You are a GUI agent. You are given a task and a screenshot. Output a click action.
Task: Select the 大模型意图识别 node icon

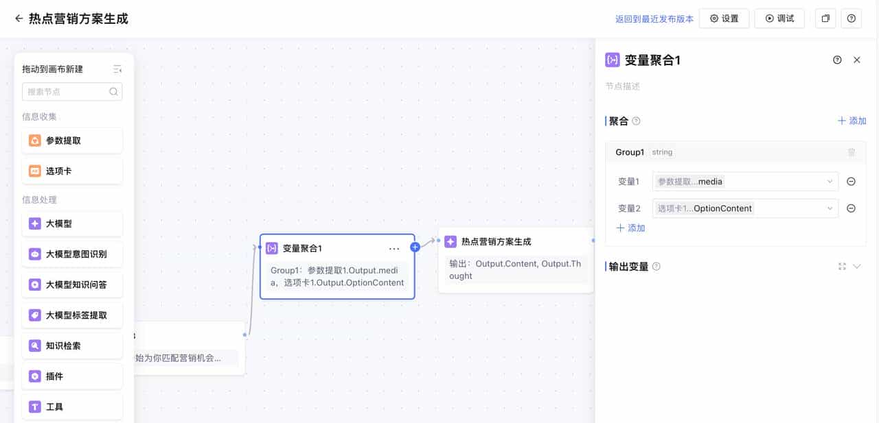click(x=35, y=254)
